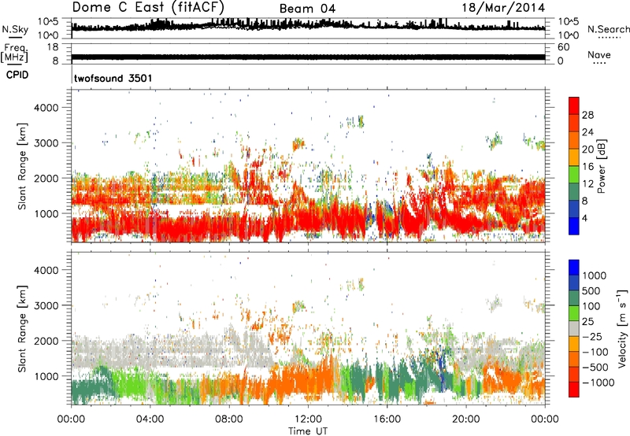Click the 'Velocity [m s-1]' colorbar label
Screen dimensions: 630x436
pos(622,328)
